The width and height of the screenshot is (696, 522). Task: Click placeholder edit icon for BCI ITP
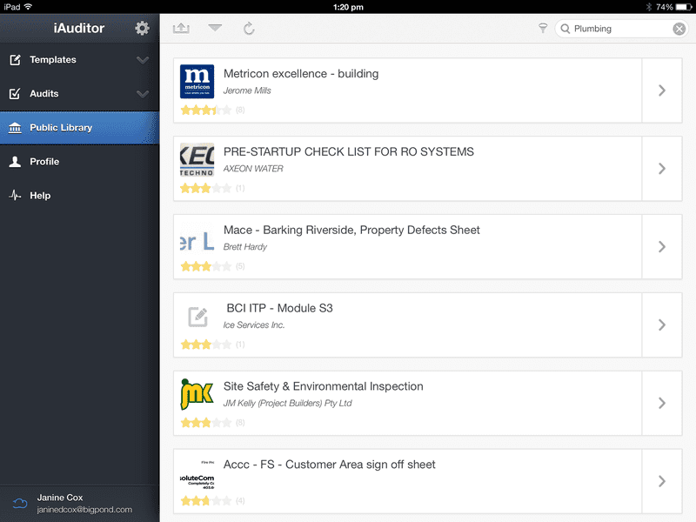198,317
